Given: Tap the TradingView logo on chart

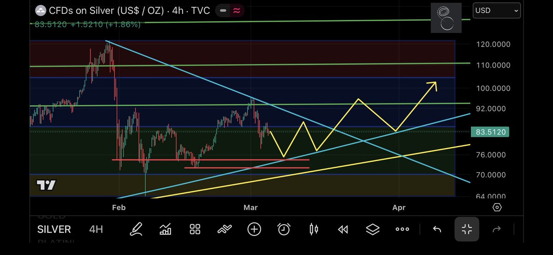Looking at the screenshot, I should [x=46, y=185].
